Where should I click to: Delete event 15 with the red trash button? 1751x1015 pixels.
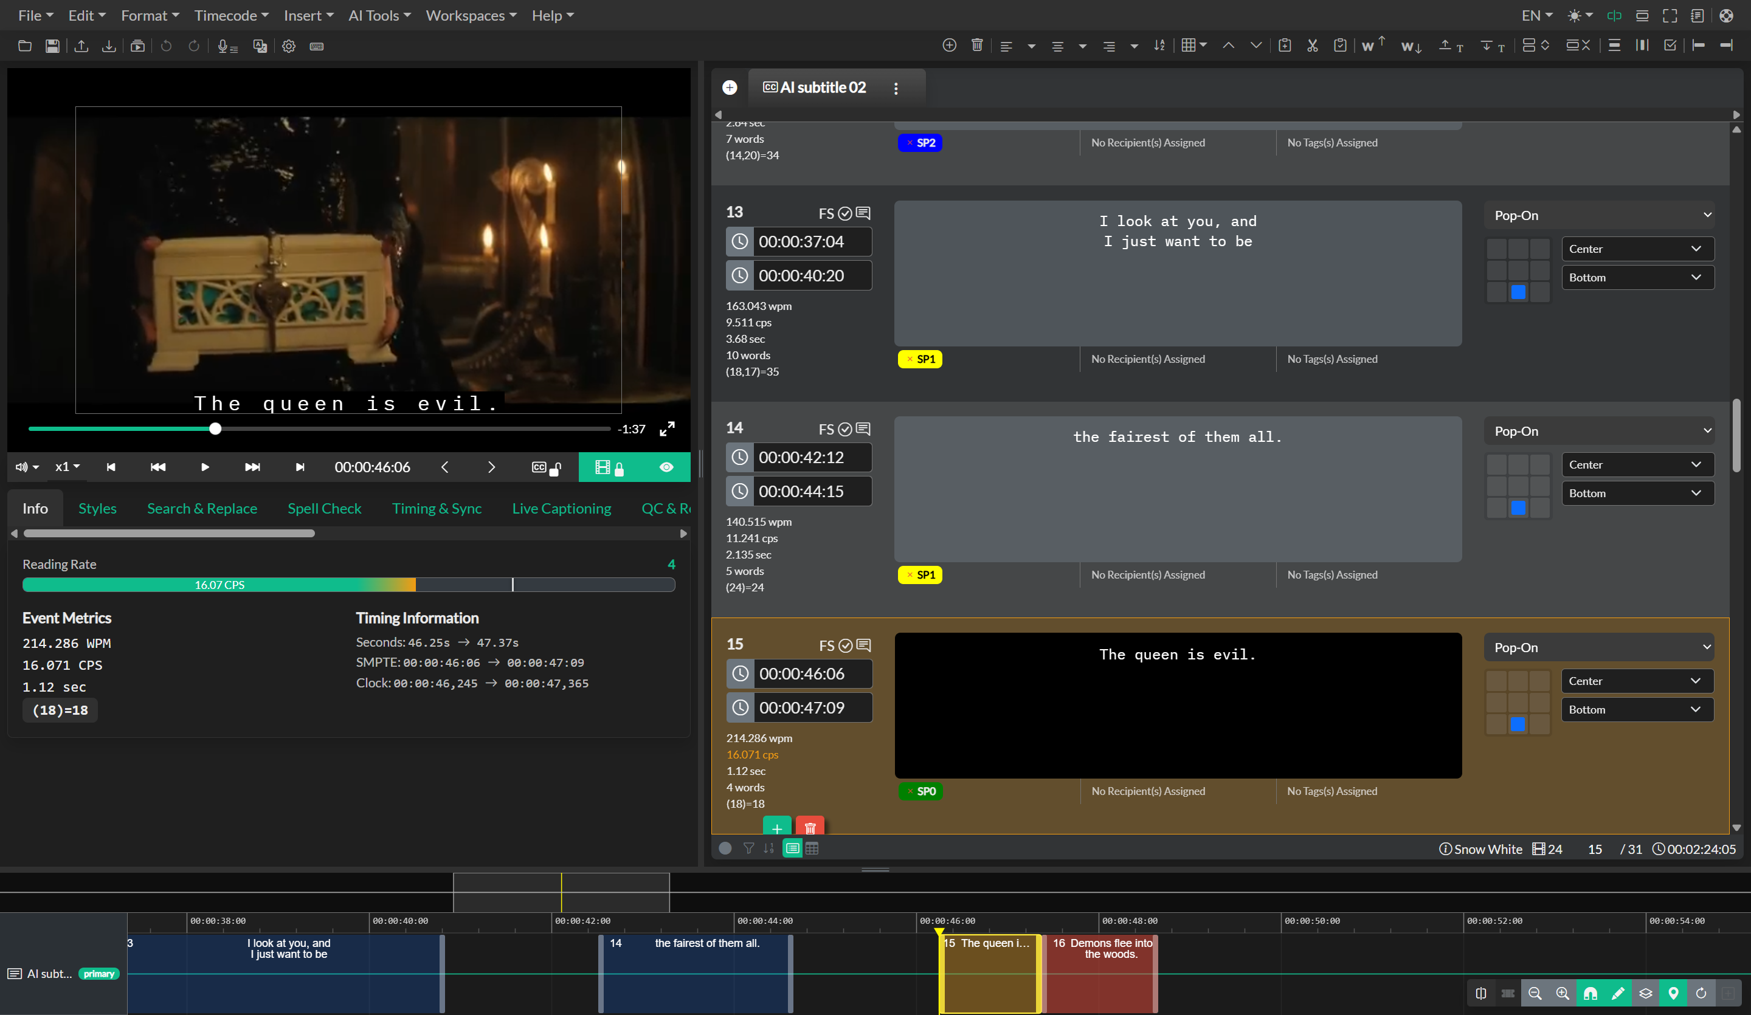point(809,826)
